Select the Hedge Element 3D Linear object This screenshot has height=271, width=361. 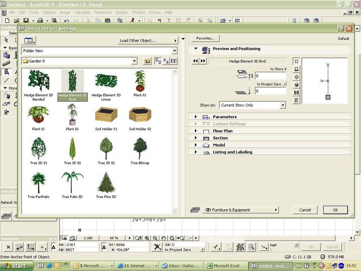pos(106,85)
